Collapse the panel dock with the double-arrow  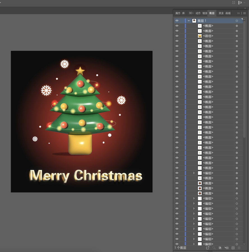[x=245, y=8]
